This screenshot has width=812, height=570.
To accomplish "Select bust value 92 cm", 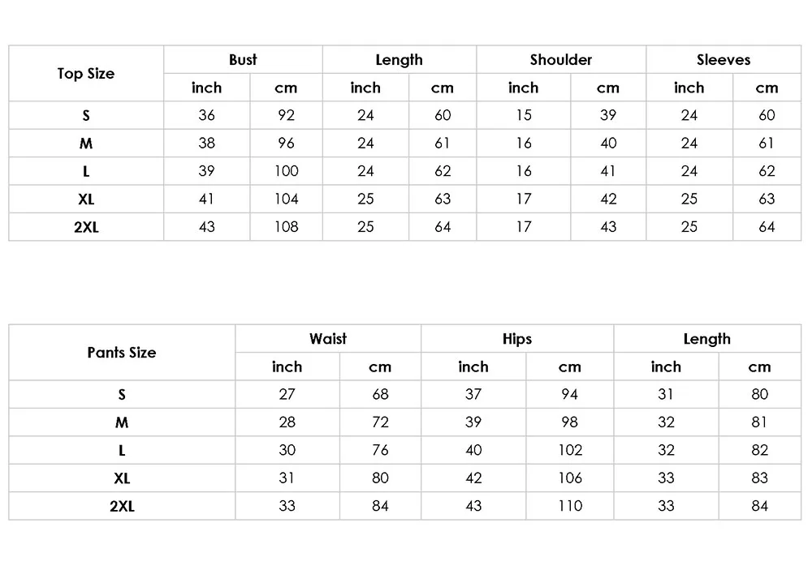I will 286,115.
